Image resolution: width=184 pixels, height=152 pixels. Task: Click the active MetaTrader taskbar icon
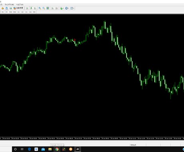tap(78, 149)
